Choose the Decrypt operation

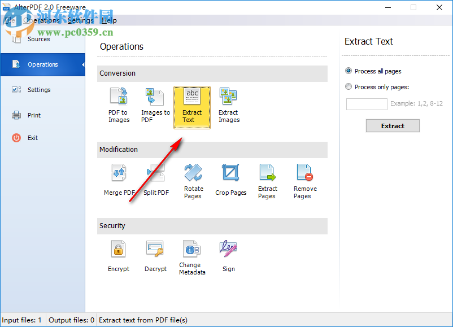155,256
